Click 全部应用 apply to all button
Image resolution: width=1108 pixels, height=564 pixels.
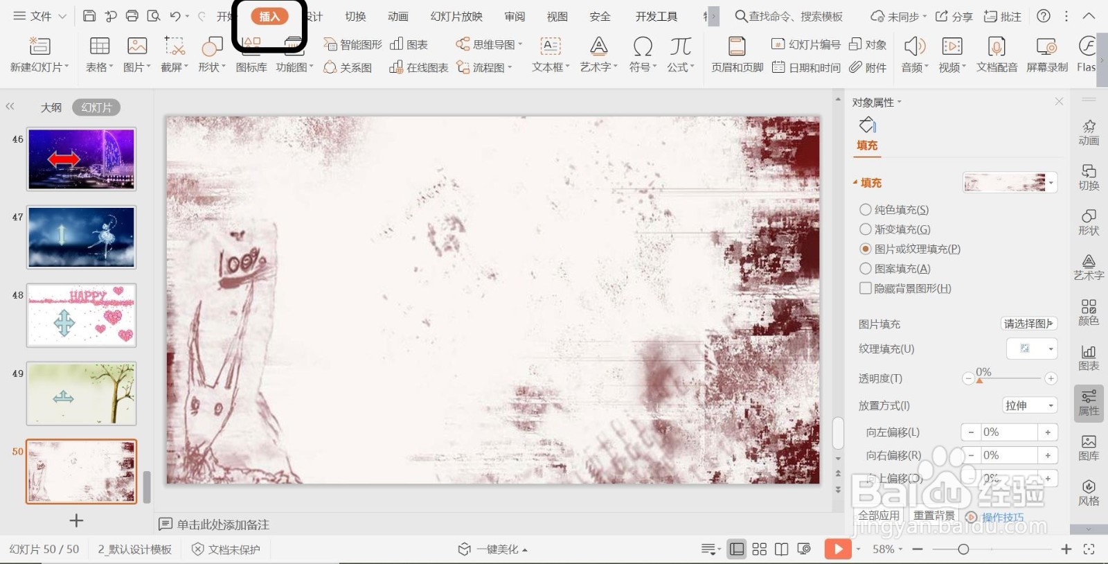pos(879,515)
